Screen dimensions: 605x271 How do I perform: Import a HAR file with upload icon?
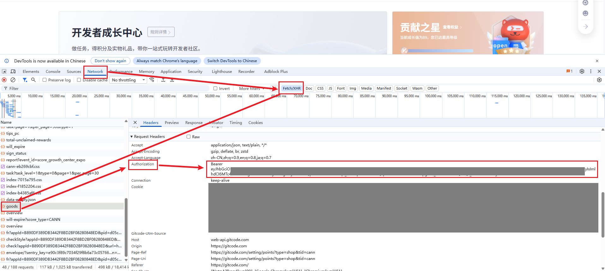tap(163, 80)
